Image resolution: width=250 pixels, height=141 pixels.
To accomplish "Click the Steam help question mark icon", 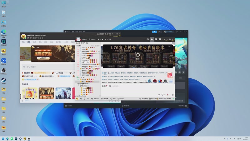I will click(164, 32).
